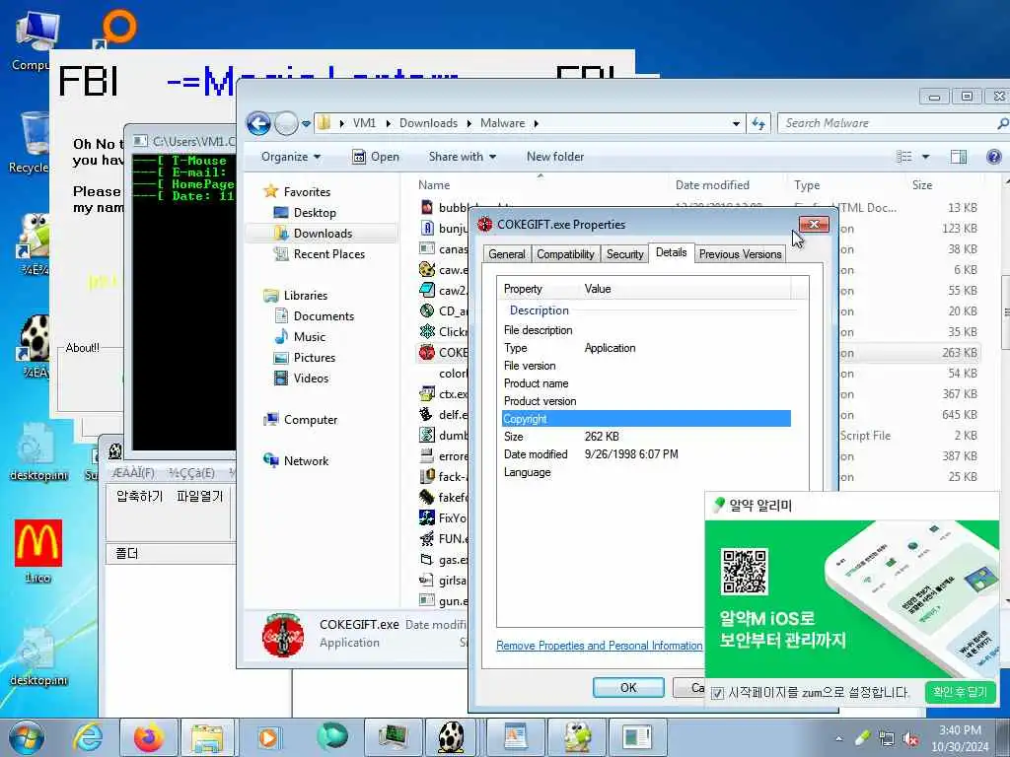Sort by the Date modified column

tap(712, 184)
